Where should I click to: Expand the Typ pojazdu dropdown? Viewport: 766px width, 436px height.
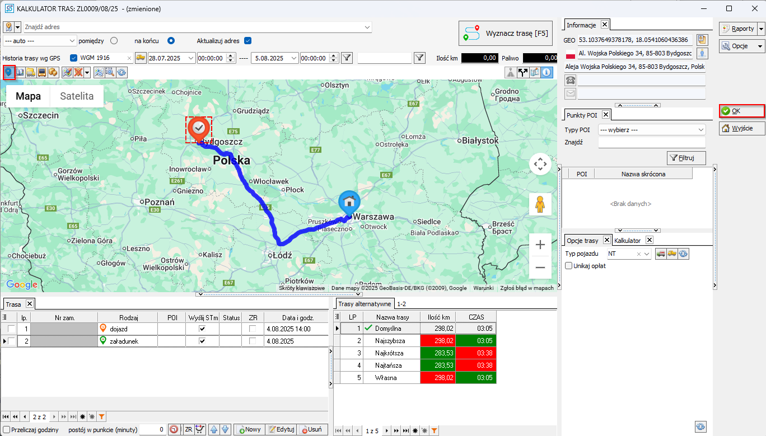pos(647,254)
